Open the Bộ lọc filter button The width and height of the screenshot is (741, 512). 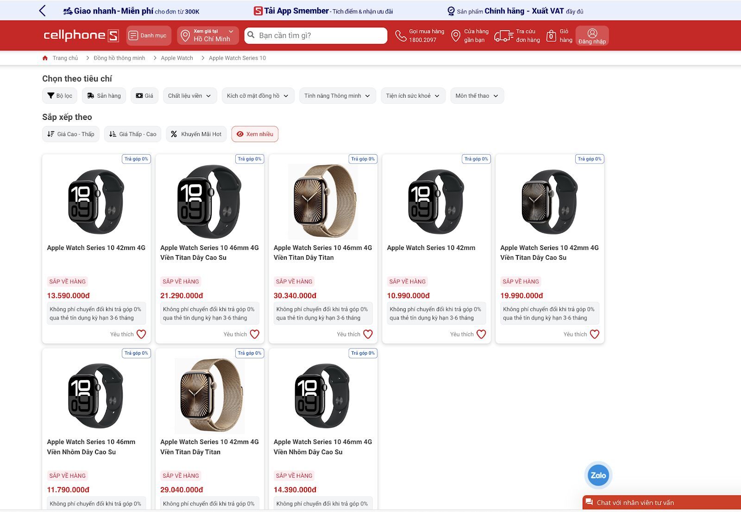coord(60,96)
